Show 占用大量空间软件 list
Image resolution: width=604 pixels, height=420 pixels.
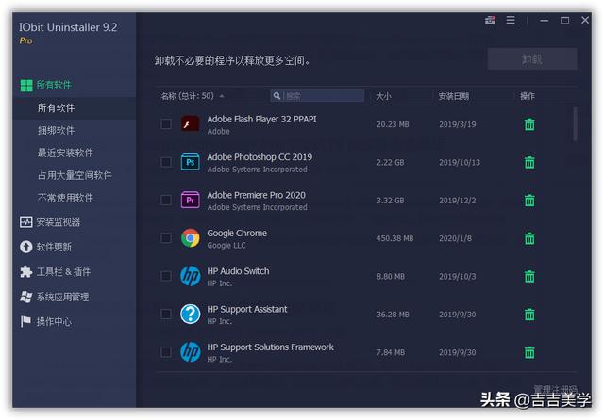75,175
